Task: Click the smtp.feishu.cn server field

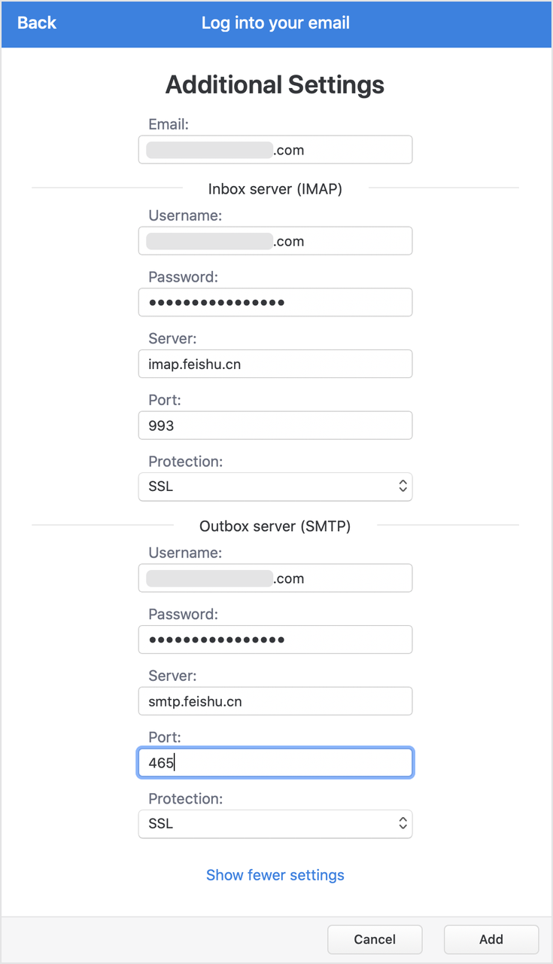Action: (275, 700)
